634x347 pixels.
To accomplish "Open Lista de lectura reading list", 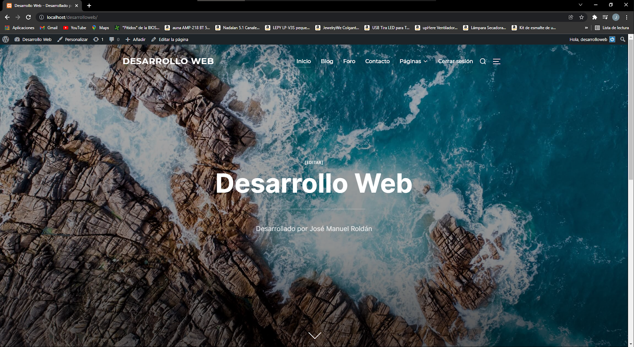I will [x=612, y=28].
